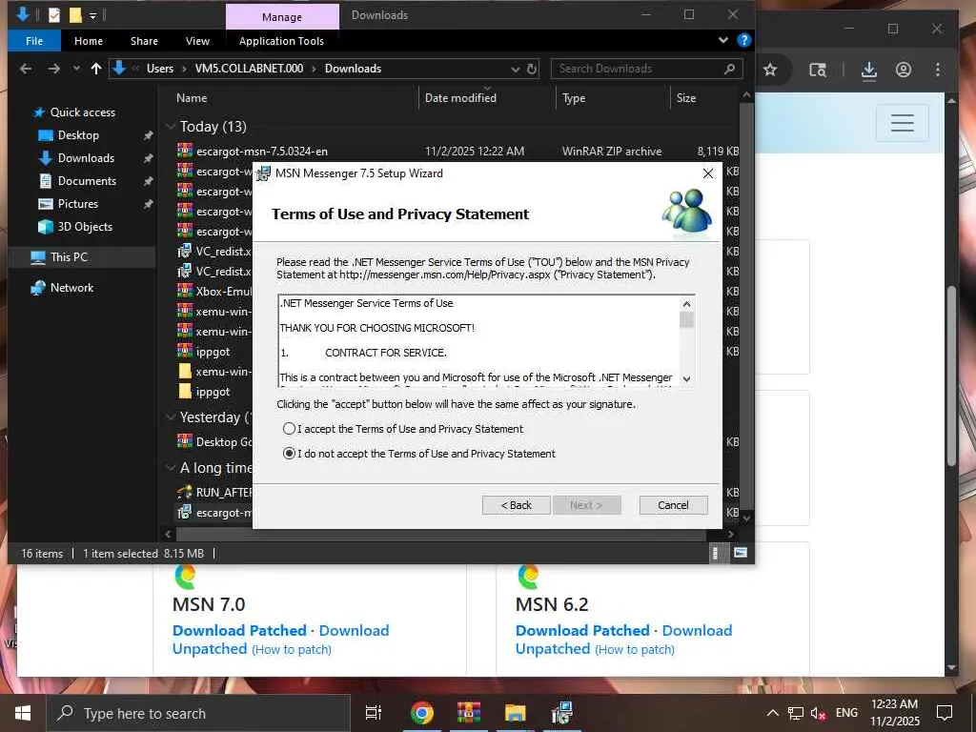Click MSN 7.0 "How to patch" link
Screen dimensions: 976x732
pos(292,650)
